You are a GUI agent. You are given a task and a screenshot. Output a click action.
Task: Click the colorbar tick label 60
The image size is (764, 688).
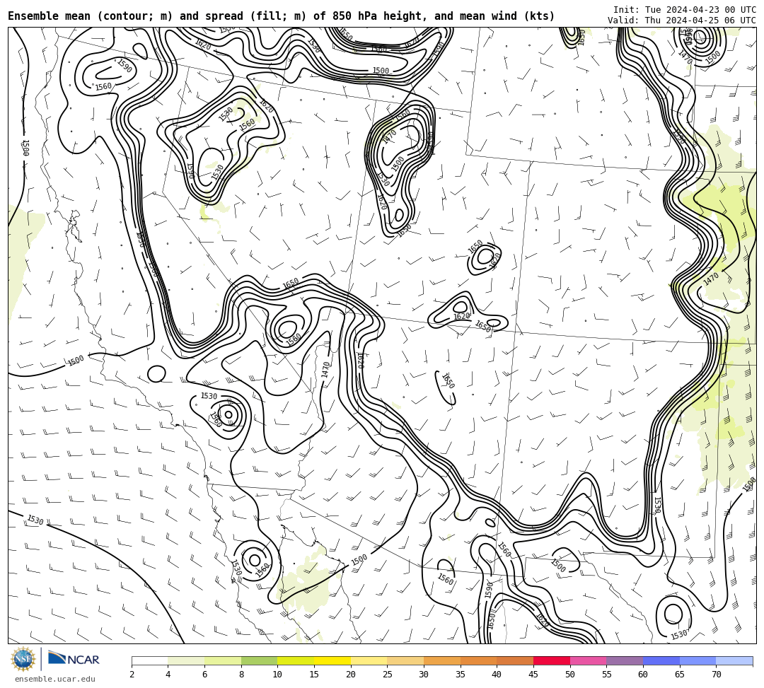tap(643, 675)
